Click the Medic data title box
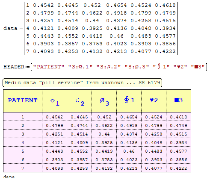The image size is (210, 180). pyautogui.click(x=82, y=83)
